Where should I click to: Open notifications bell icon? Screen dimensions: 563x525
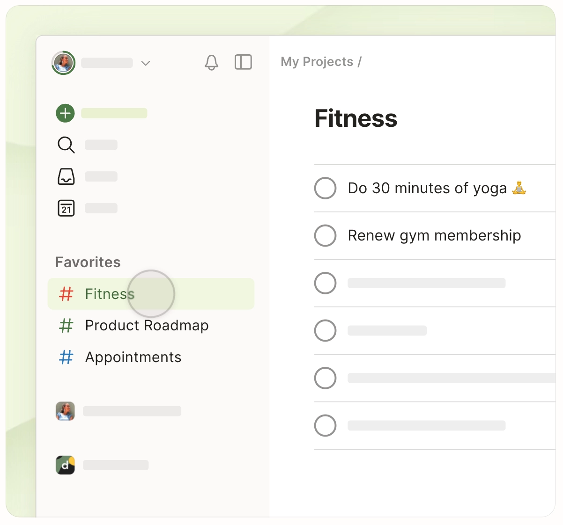pyautogui.click(x=211, y=62)
